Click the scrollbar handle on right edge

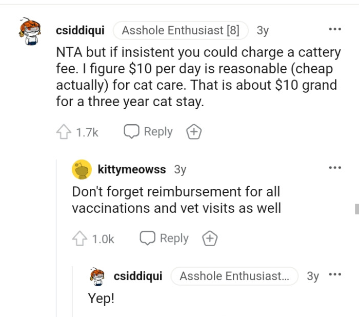point(356,208)
